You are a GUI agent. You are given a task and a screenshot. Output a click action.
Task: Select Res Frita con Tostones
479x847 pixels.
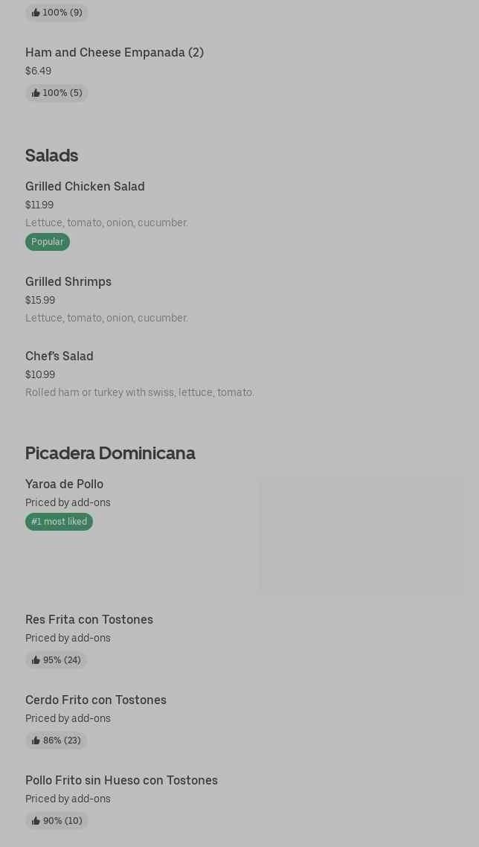[x=89, y=619]
